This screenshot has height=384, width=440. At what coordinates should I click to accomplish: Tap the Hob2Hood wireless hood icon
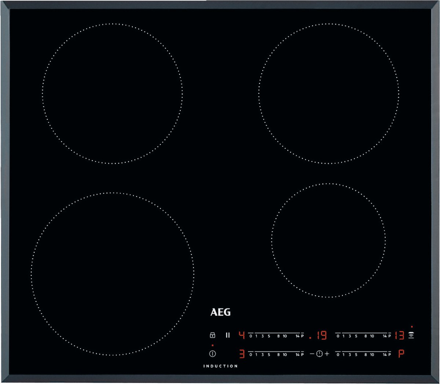coord(411,335)
